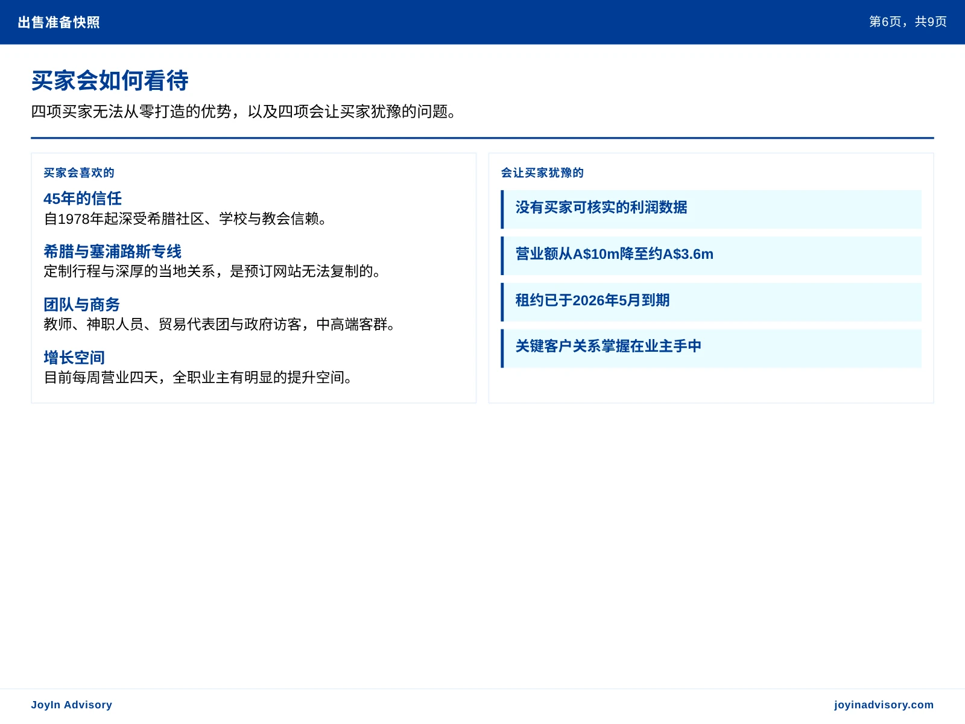Click the section label 买家会喜欢的
965x724 pixels.
[x=79, y=173]
